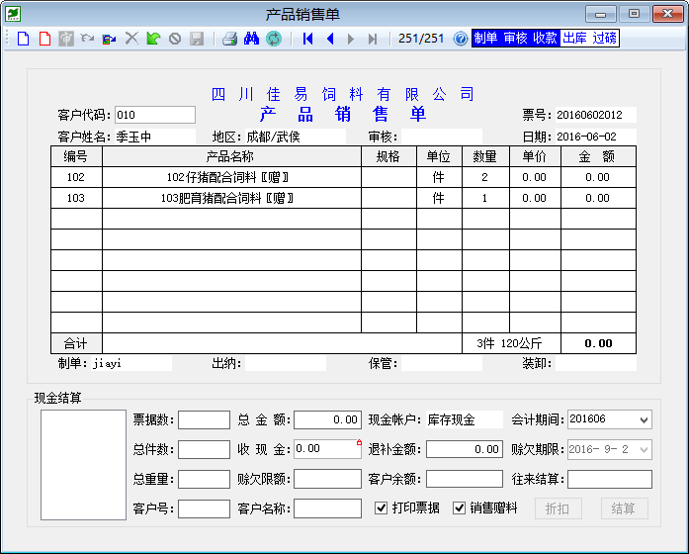Viewport: 689px width, 554px height.
Task: Click quantity cell in row 103
Action: pos(485,198)
